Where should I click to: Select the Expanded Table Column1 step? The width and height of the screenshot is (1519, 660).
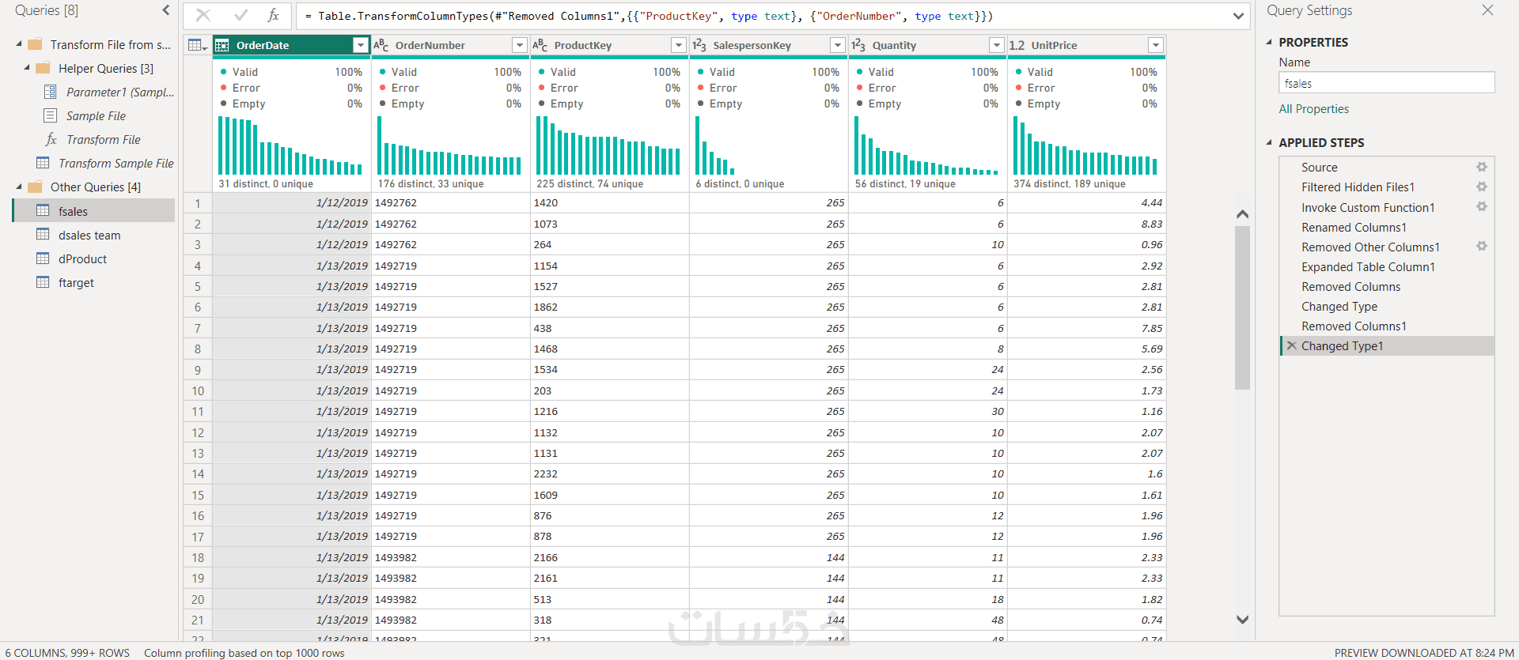(x=1367, y=266)
